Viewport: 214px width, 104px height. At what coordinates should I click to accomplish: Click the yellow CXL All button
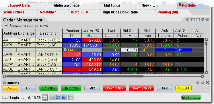[x=183, y=88]
